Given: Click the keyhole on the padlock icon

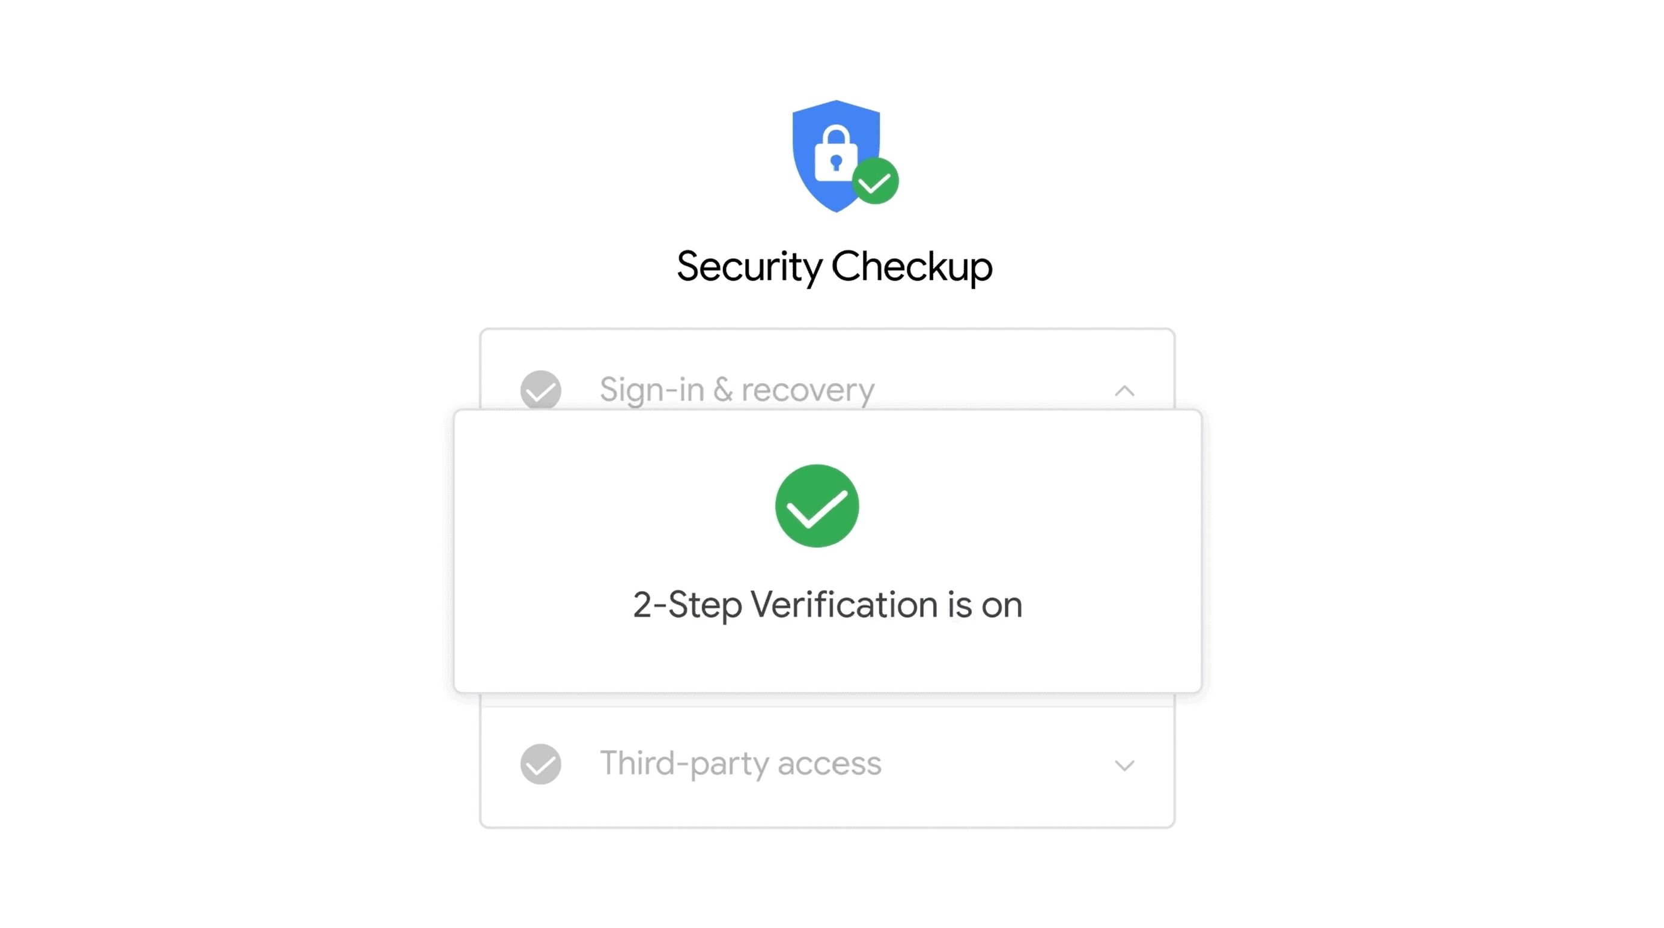Looking at the screenshot, I should pyautogui.click(x=836, y=162).
